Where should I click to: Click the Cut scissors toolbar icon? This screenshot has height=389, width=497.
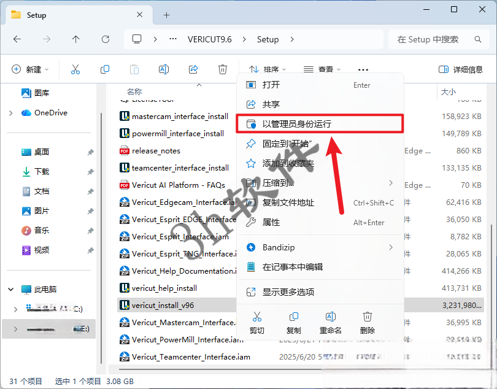[x=75, y=69]
